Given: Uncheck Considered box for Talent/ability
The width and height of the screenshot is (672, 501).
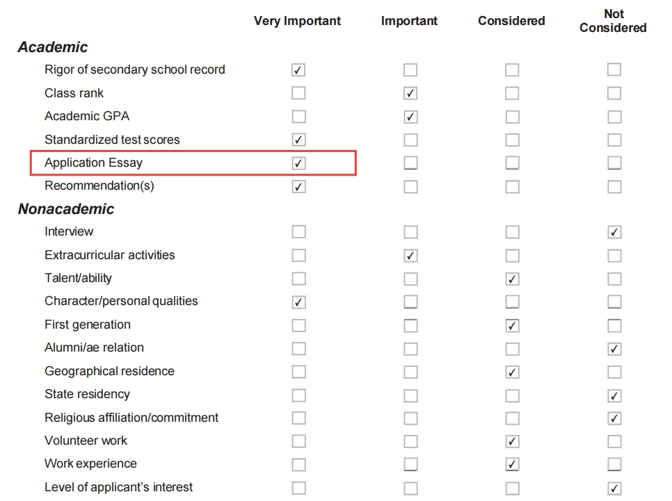Looking at the screenshot, I should pos(512,279).
